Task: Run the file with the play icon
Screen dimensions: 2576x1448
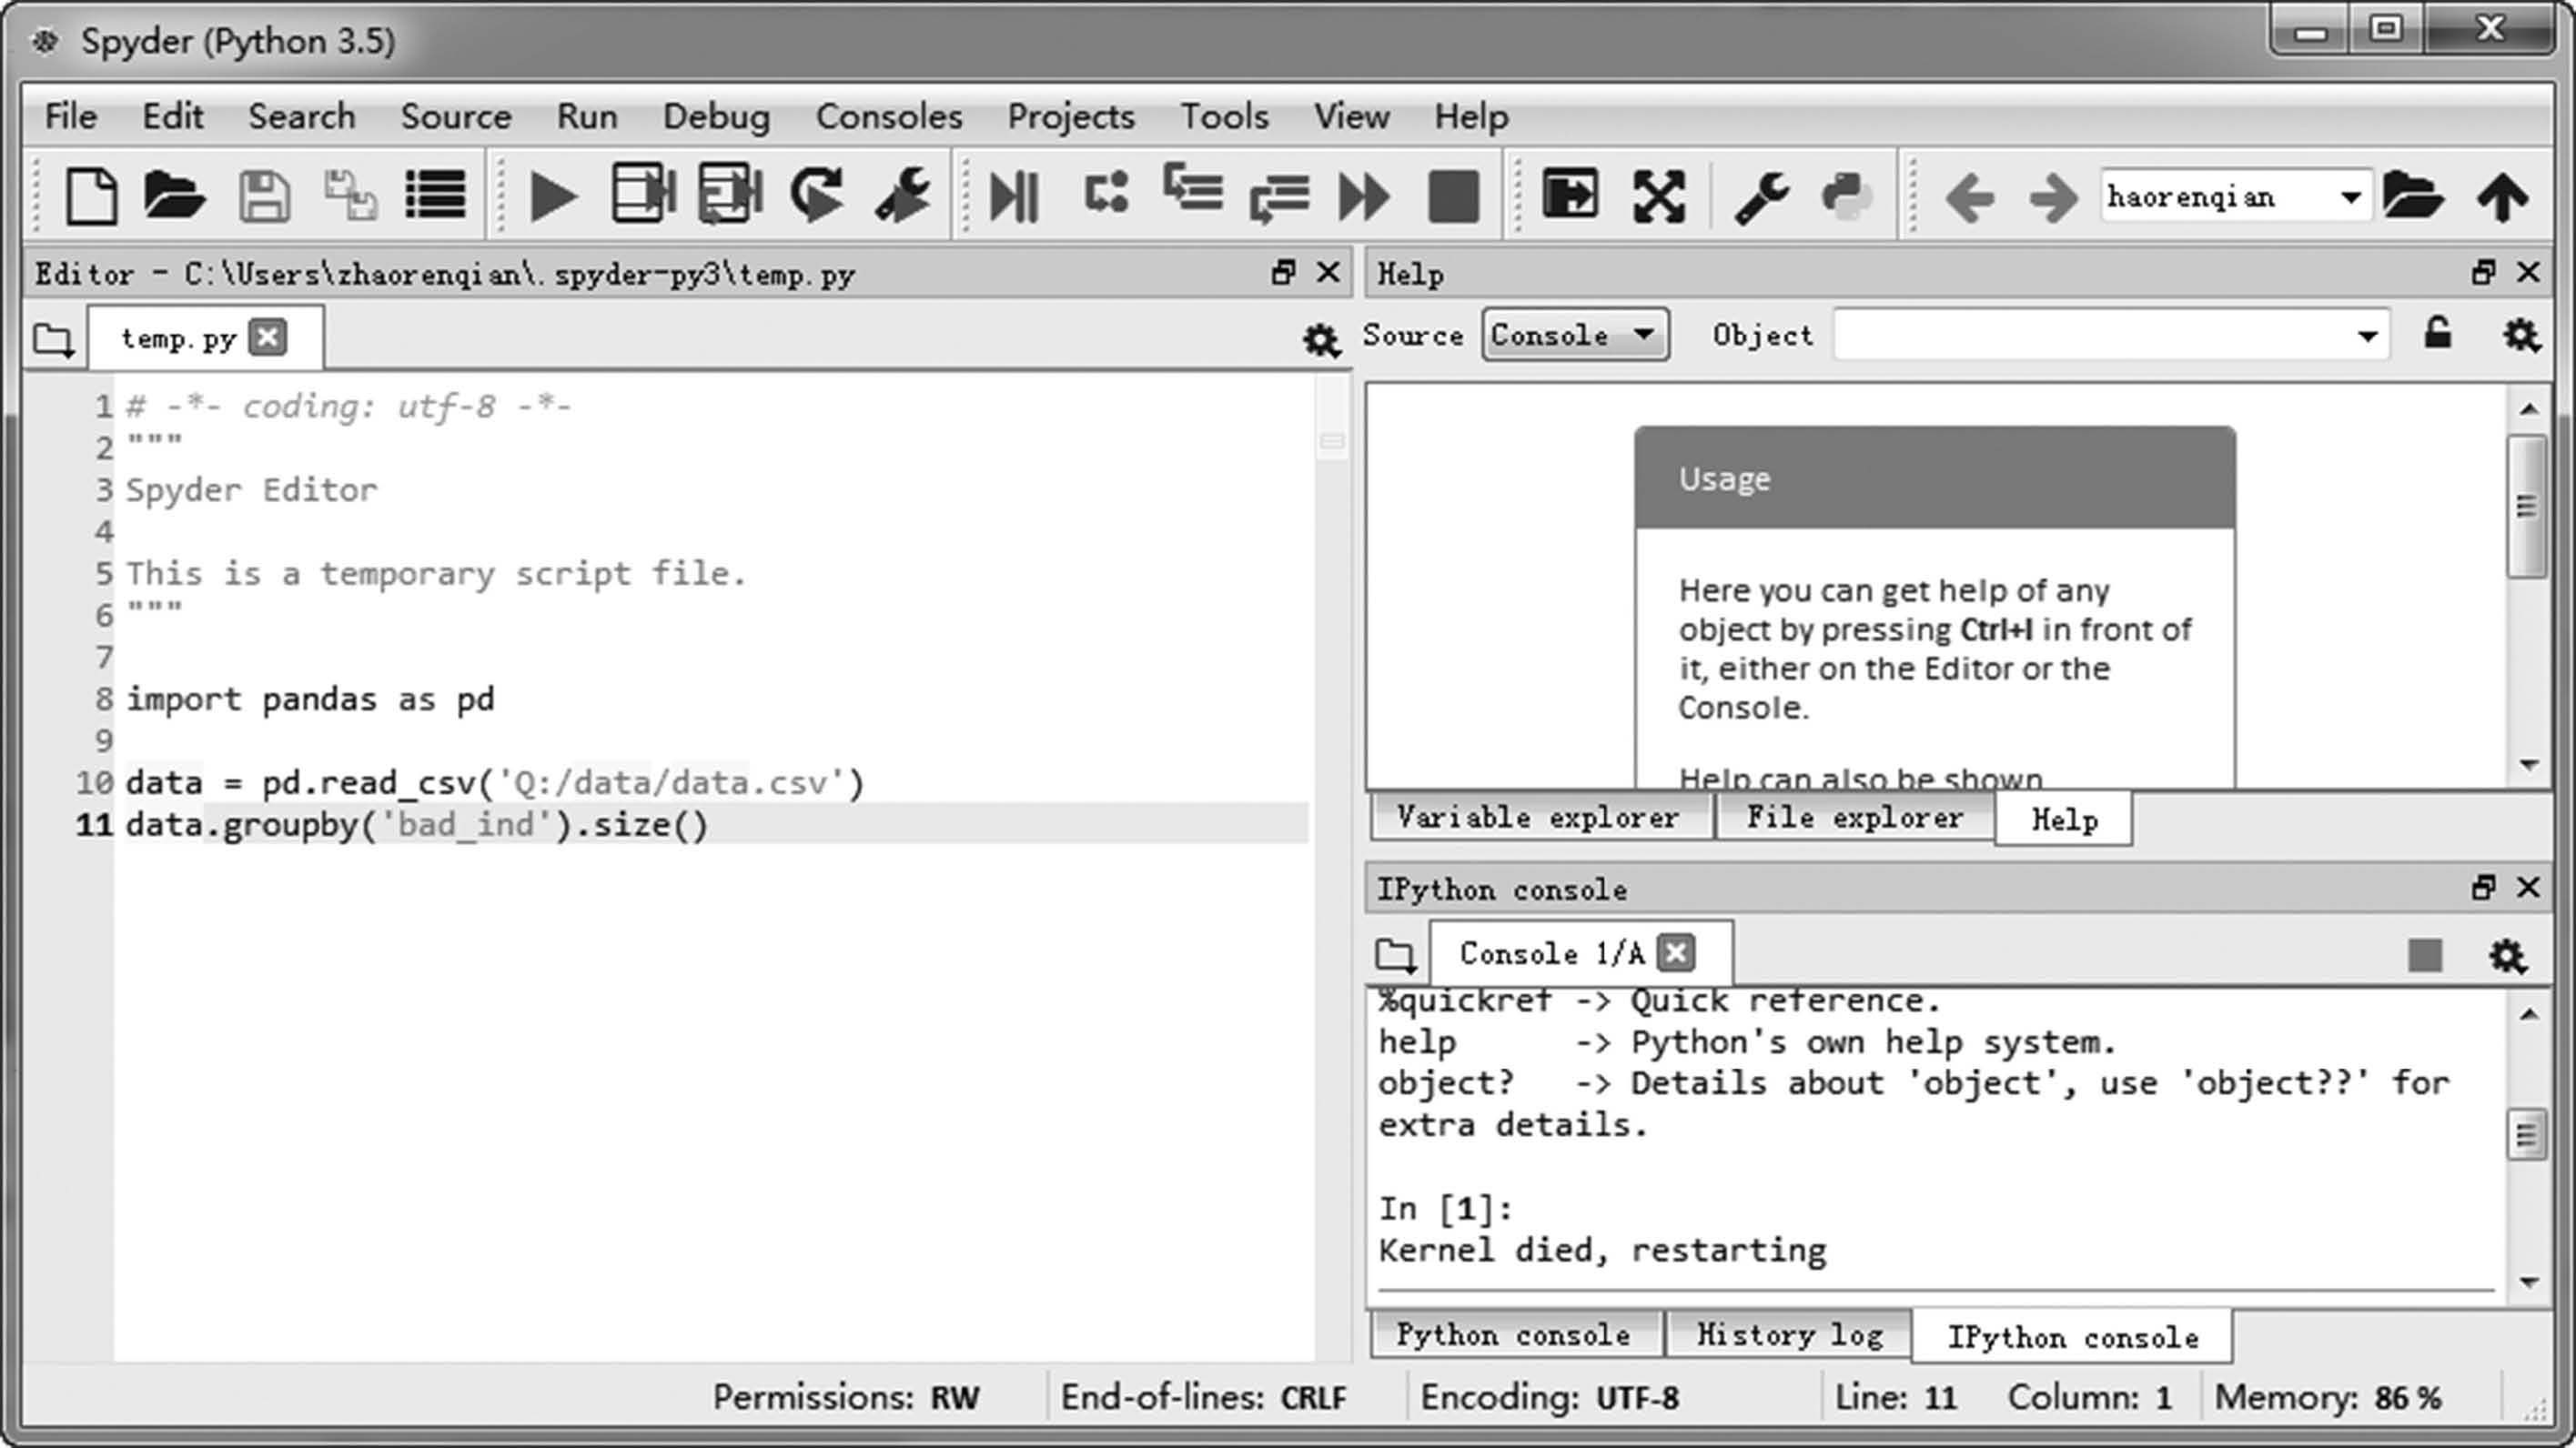Action: coord(553,196)
